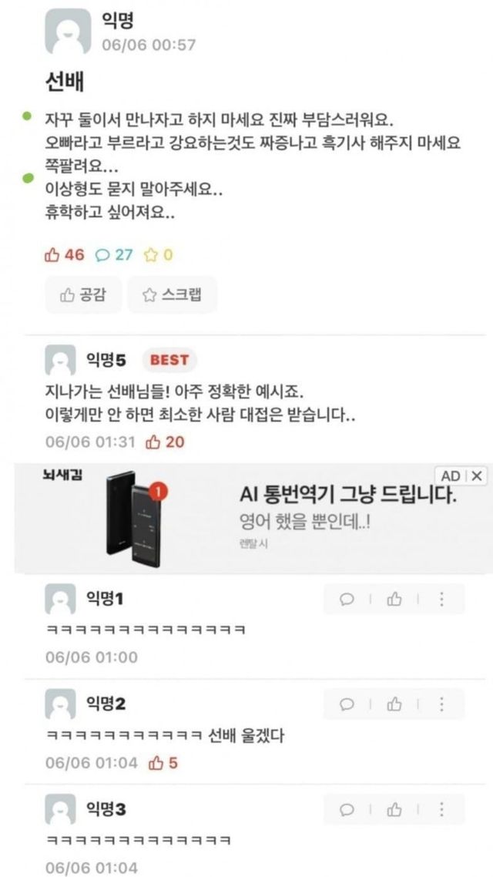Screen dimensions: 493x877
Task: Open more options for 익명1's comment
Action: 441,600
